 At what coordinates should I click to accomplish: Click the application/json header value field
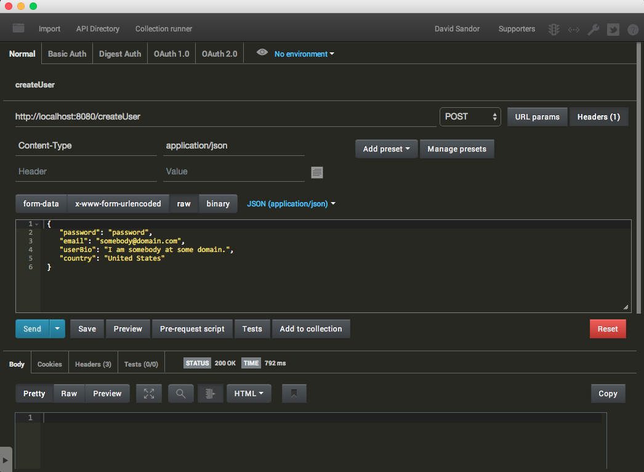tap(234, 146)
